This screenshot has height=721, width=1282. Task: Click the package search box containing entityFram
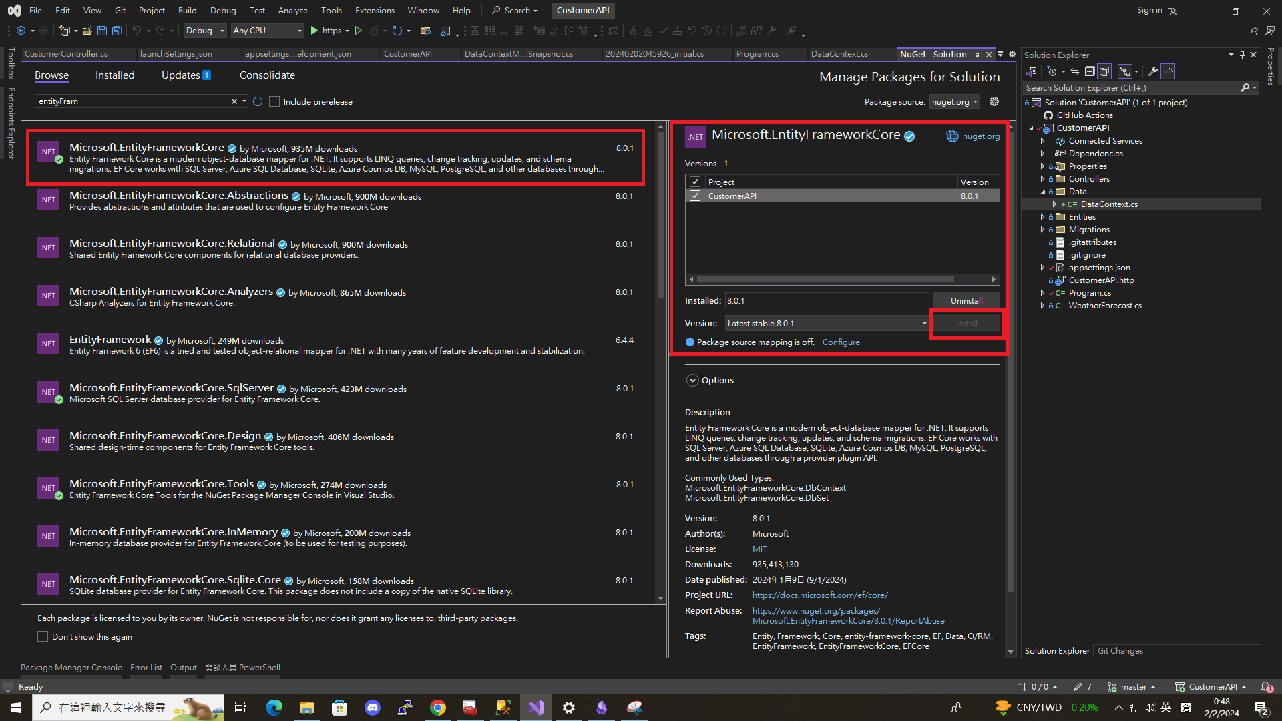tap(134, 101)
